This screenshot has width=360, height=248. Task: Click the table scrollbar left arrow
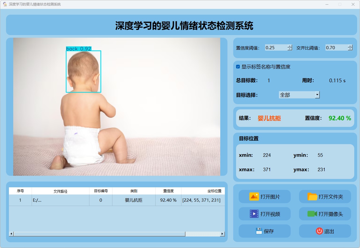point(11,234)
